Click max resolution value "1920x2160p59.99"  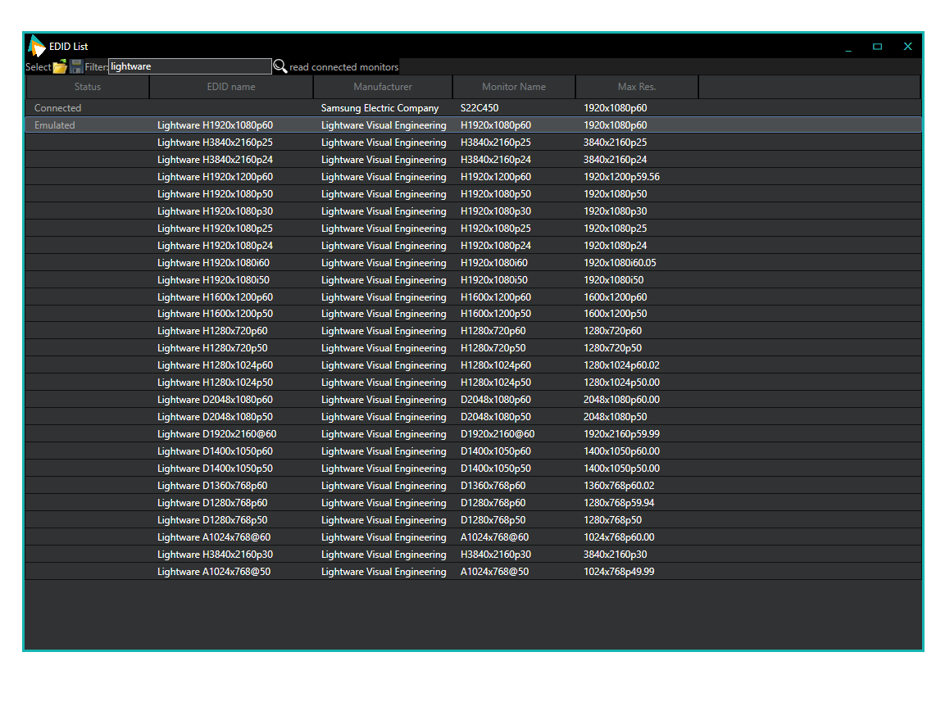click(621, 435)
